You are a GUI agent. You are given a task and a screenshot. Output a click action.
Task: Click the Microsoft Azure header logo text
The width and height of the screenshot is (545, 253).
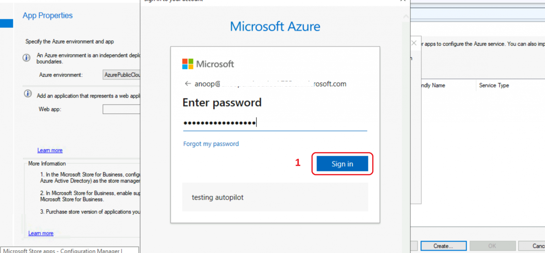[x=275, y=26]
